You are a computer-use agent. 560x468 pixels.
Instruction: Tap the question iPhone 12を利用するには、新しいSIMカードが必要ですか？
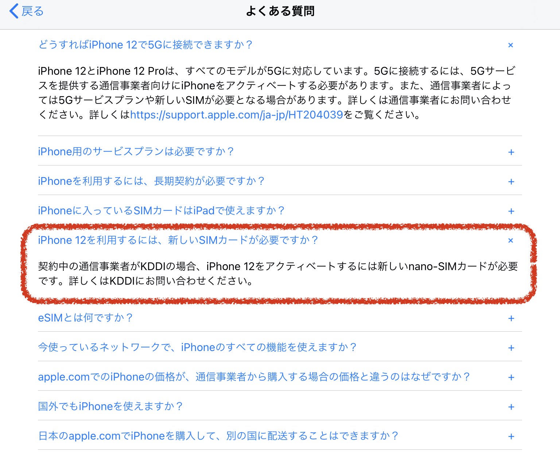point(178,240)
